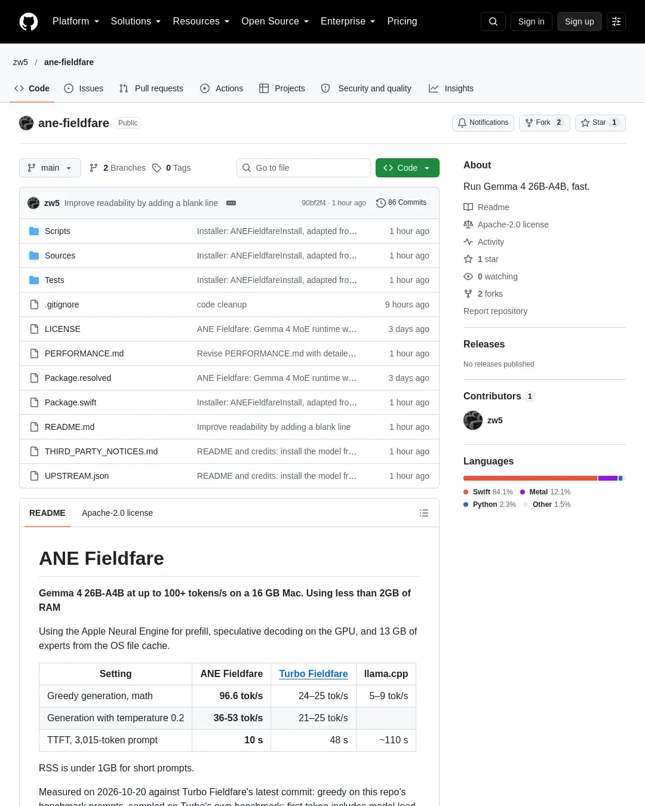Select the Apache-2.0 license tab
Screen dimensions: 645x806
click(118, 513)
